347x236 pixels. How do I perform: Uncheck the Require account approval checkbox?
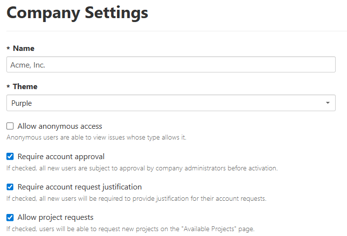pyautogui.click(x=10, y=157)
